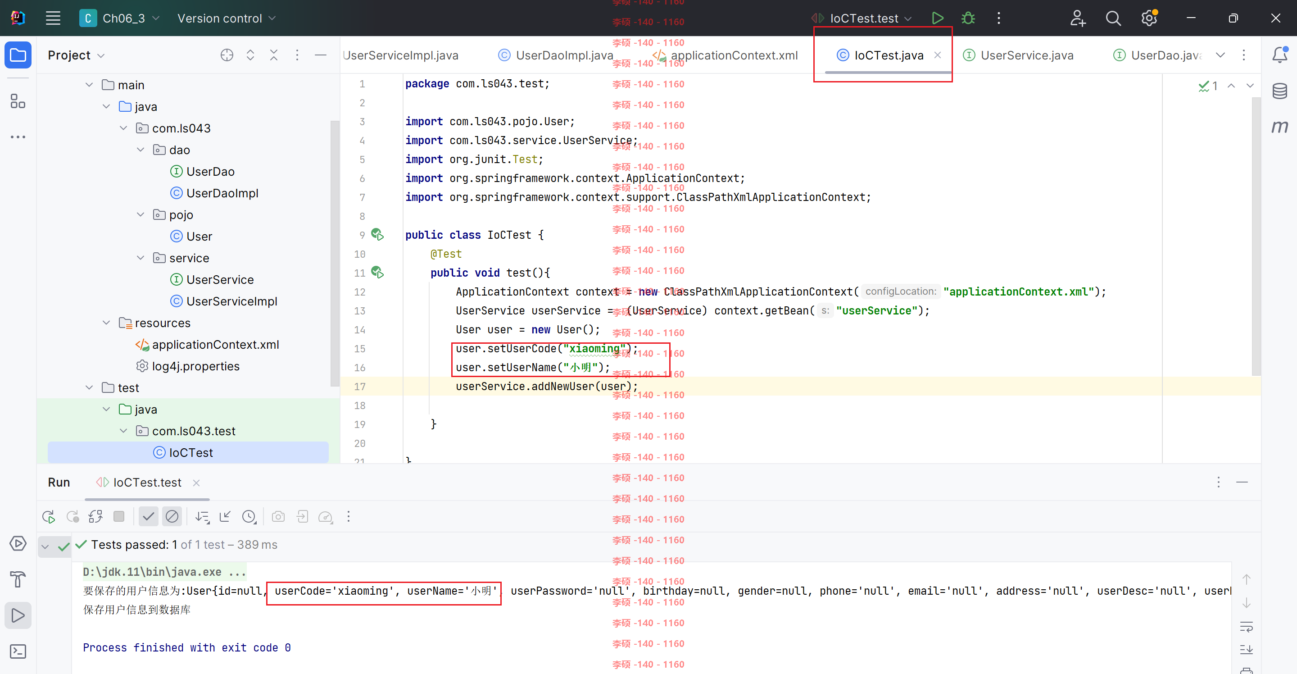This screenshot has height=674, width=1297.
Task: Rerun the IoCTest test
Action: point(49,516)
